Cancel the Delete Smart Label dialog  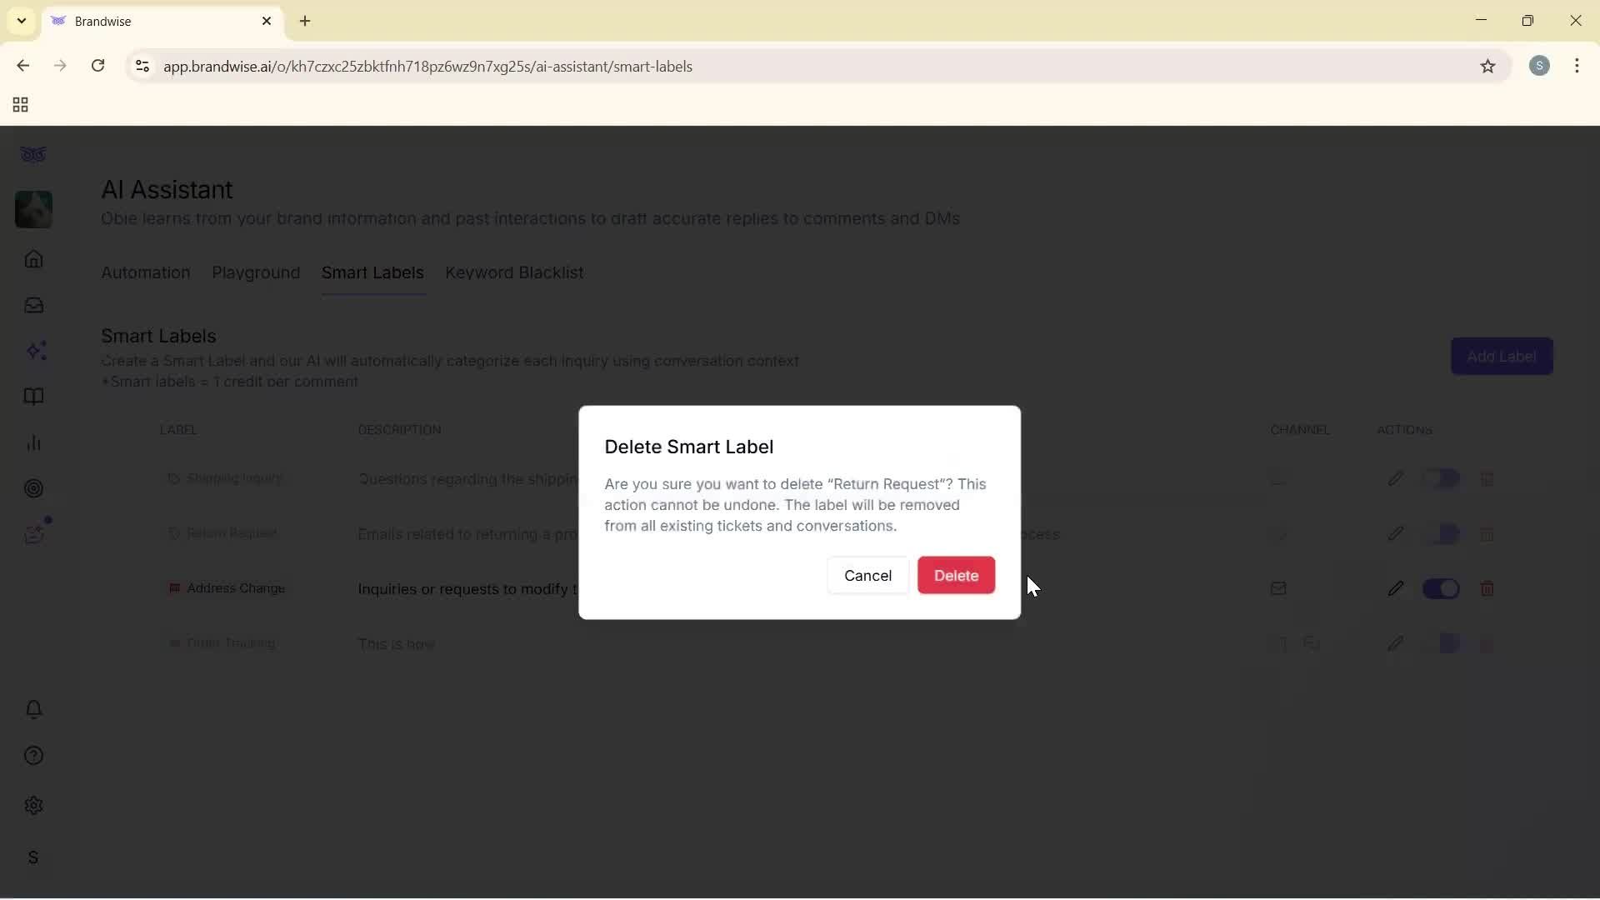coord(867,575)
